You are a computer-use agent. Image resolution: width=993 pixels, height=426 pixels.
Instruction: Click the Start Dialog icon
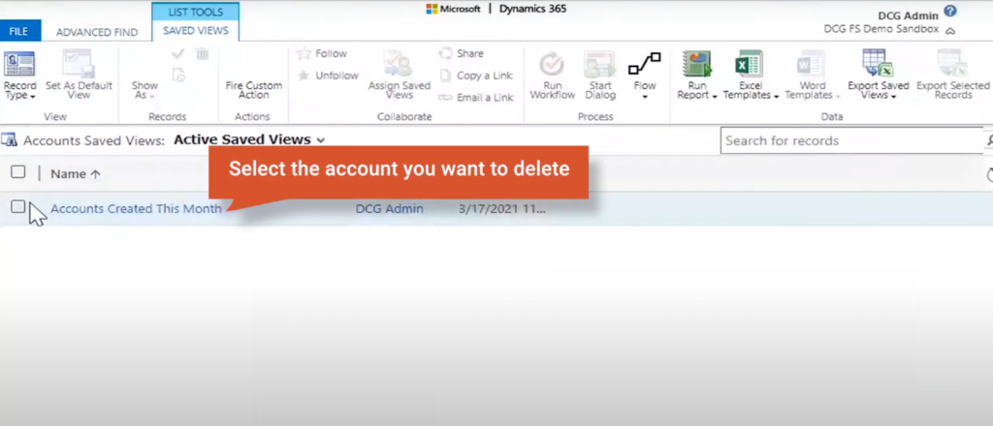[x=599, y=64]
